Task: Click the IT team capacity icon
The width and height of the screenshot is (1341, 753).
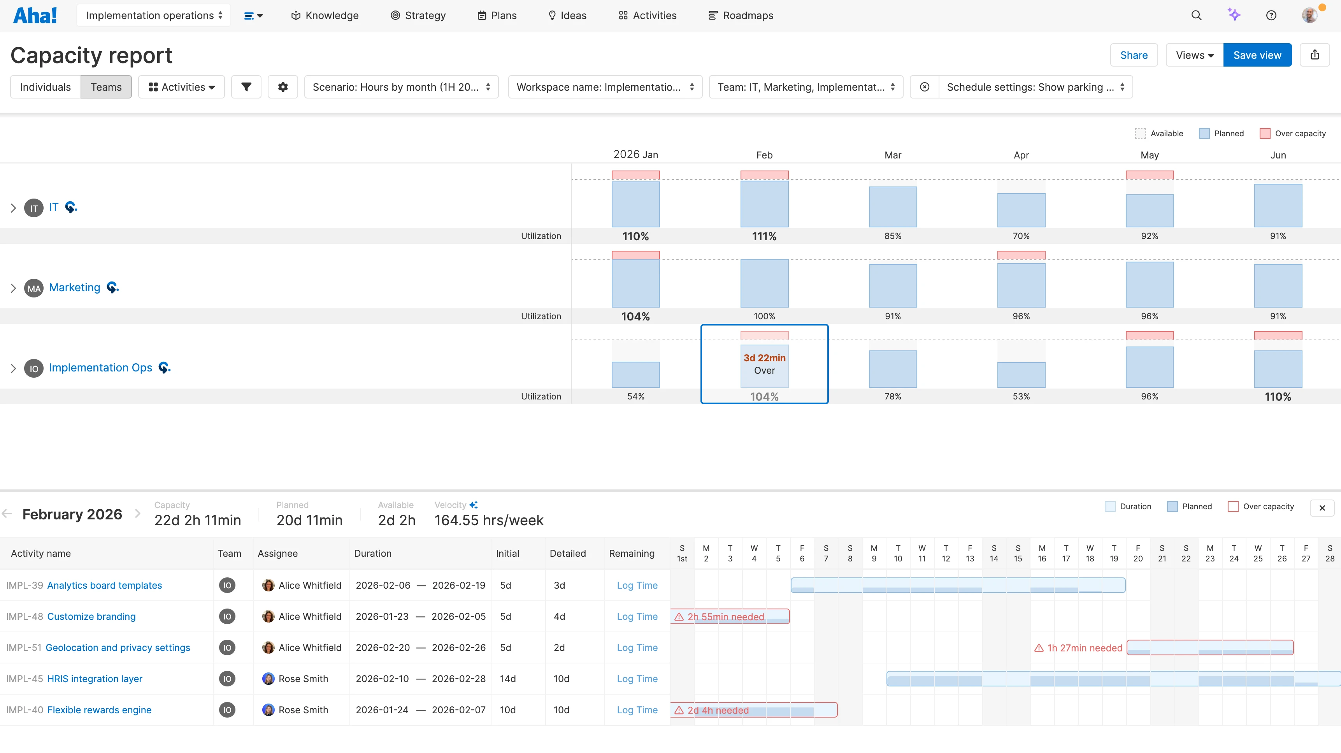Action: [x=71, y=207]
